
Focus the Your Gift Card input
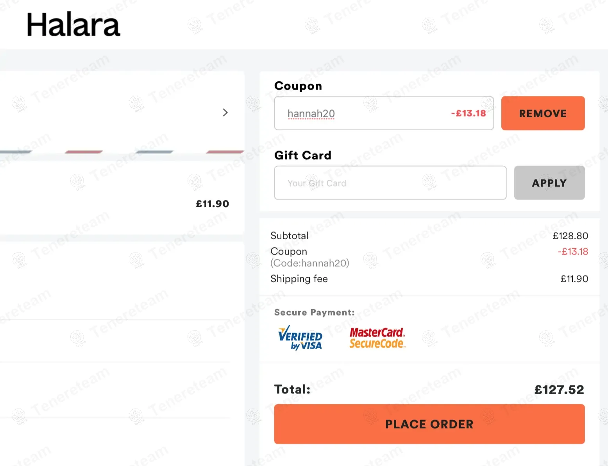(x=390, y=183)
